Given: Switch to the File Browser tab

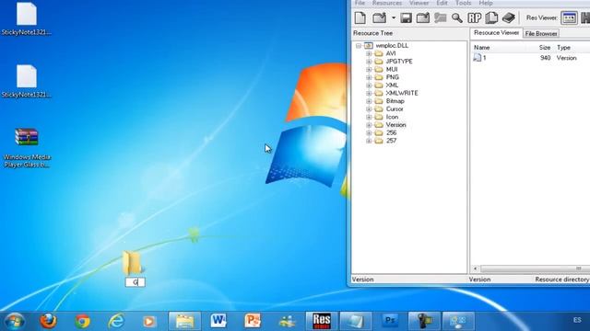Looking at the screenshot, I should click(x=541, y=33).
